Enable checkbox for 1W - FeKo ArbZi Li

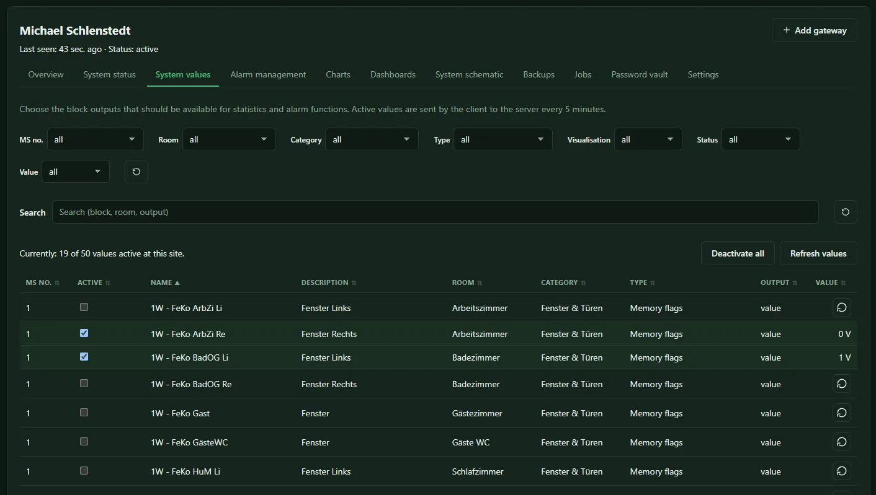(x=84, y=307)
